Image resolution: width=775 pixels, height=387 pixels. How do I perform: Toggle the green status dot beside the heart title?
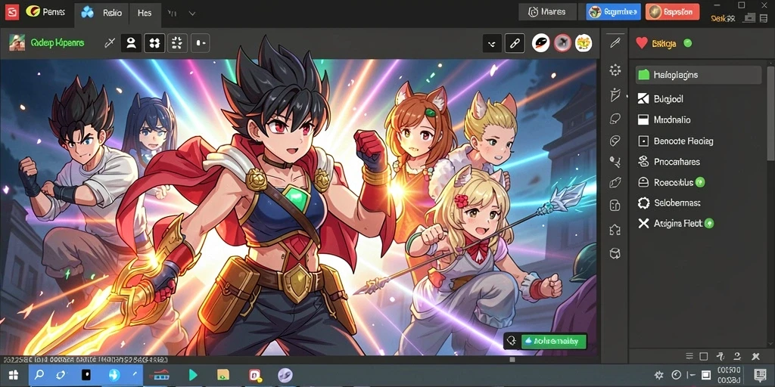coord(687,43)
